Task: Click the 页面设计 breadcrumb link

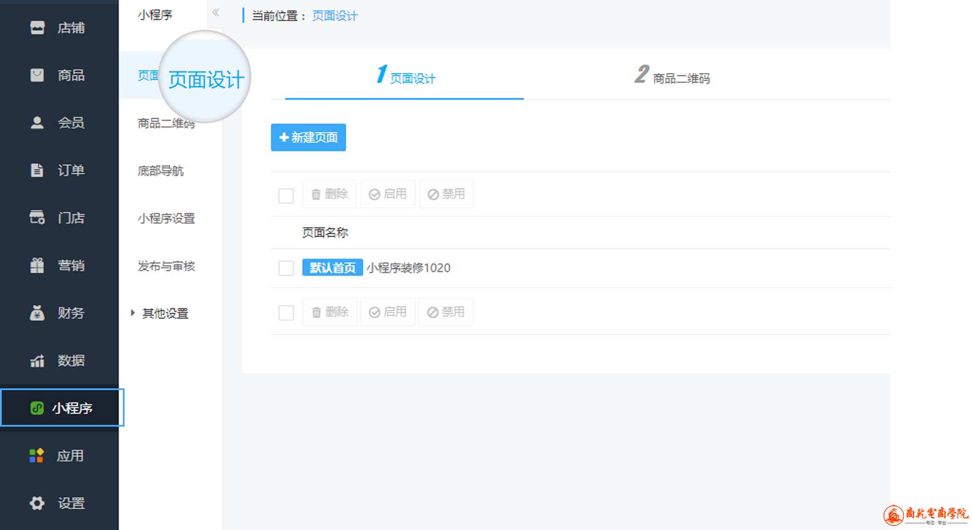Action: (335, 16)
